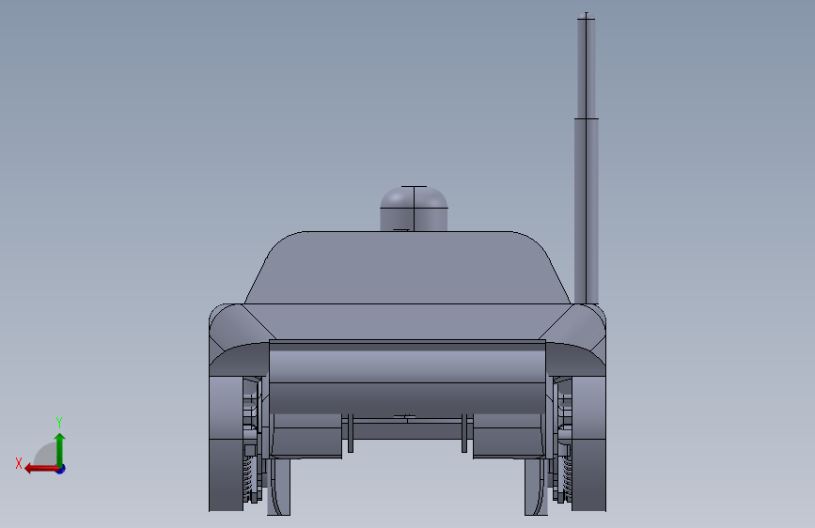Click the red X axis arrow of the triad

(x=40, y=469)
